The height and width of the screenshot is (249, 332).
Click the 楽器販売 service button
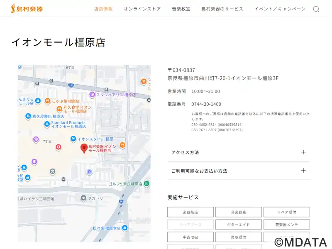[190, 212]
